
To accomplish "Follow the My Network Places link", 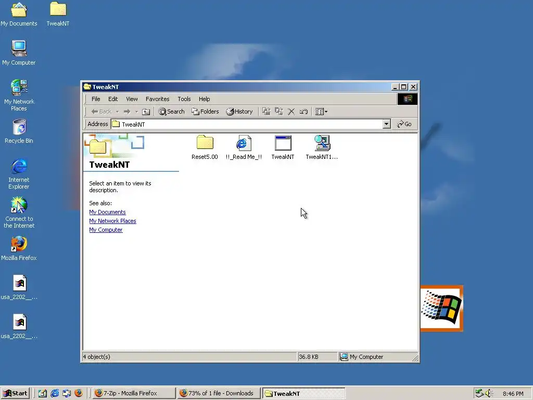I will (112, 221).
